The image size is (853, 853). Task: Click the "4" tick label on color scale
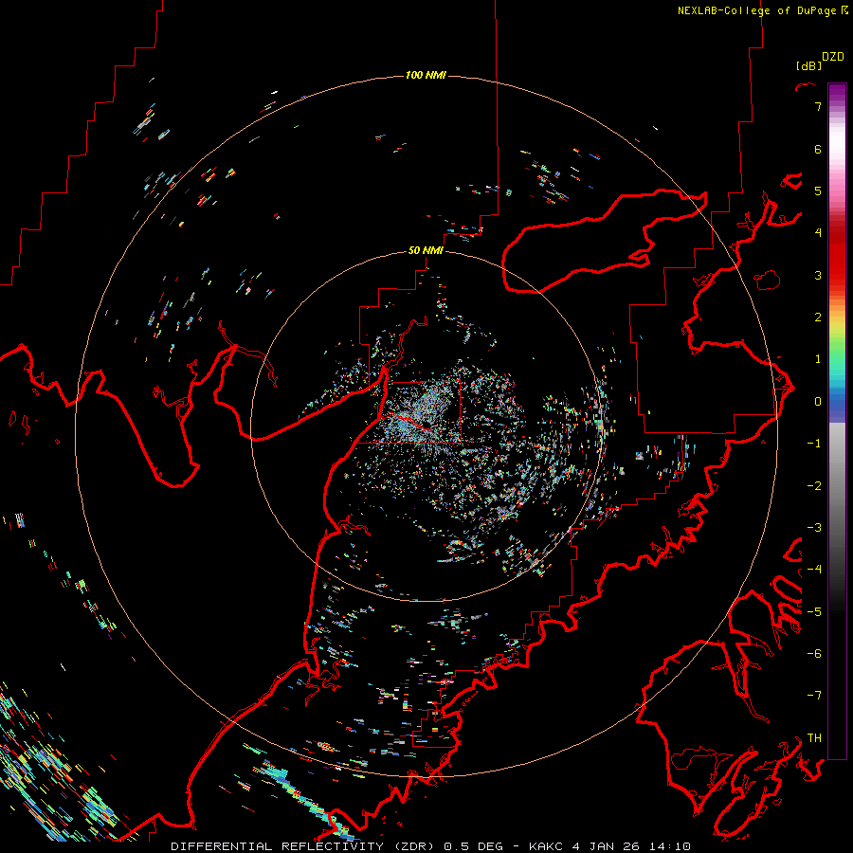pyautogui.click(x=818, y=233)
